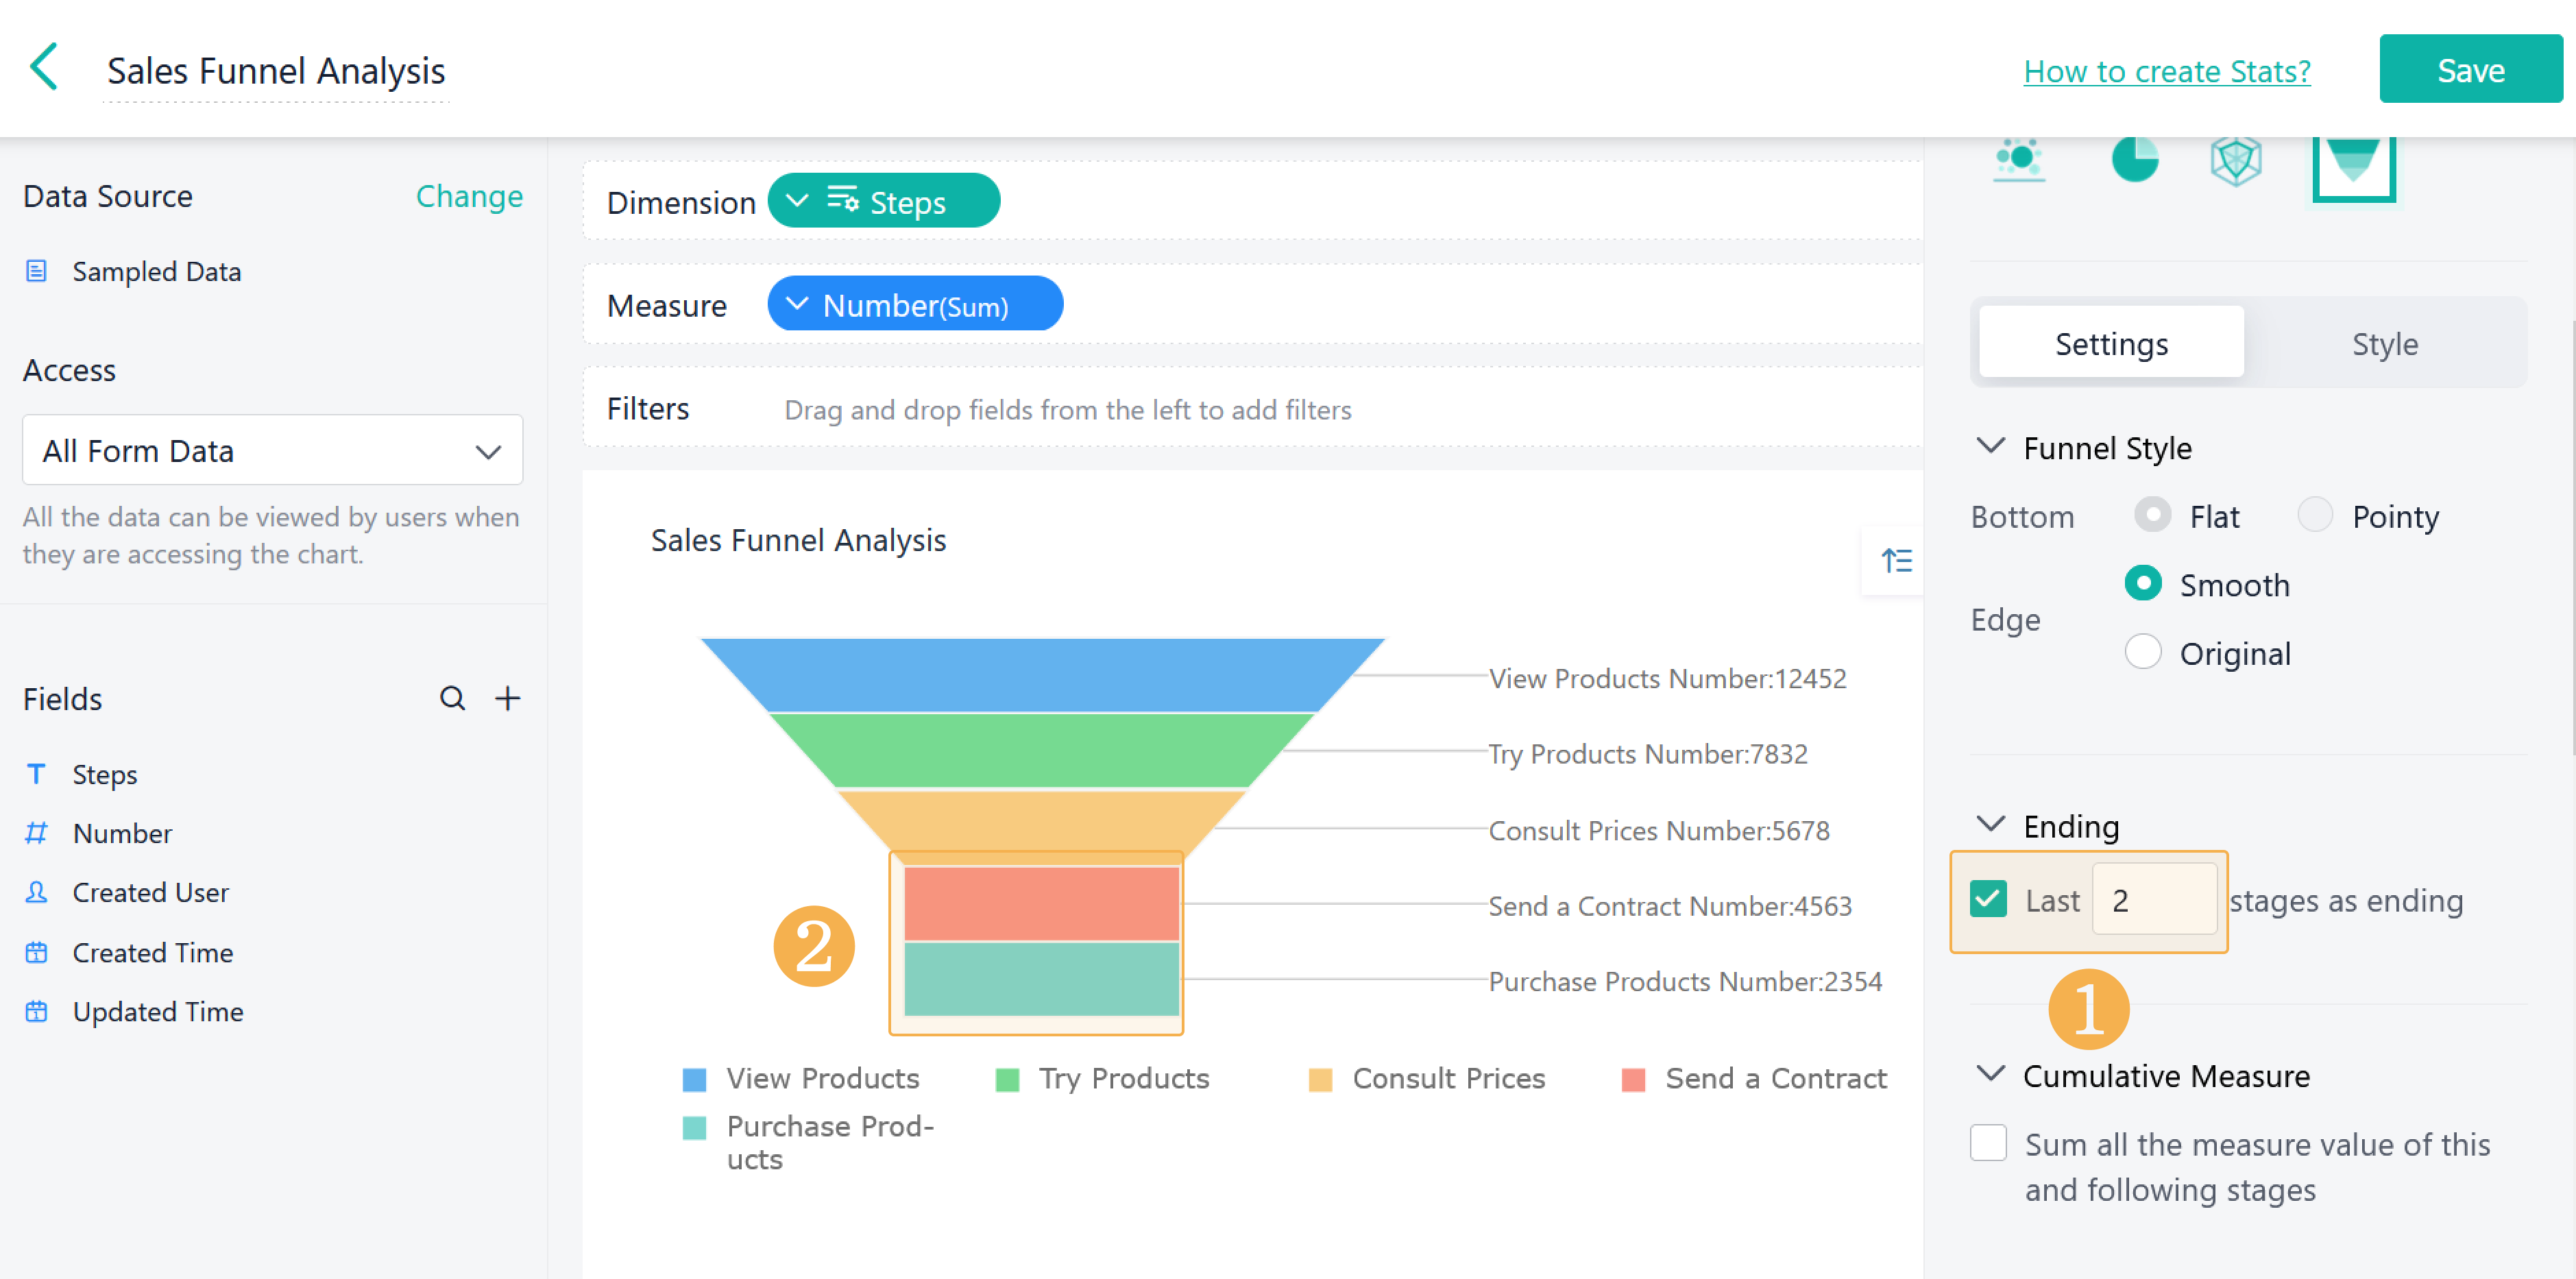Enable Sum all measure value checkbox

click(x=1988, y=1142)
